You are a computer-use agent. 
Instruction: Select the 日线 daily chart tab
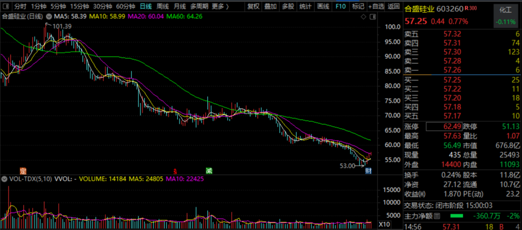[x=146, y=6]
